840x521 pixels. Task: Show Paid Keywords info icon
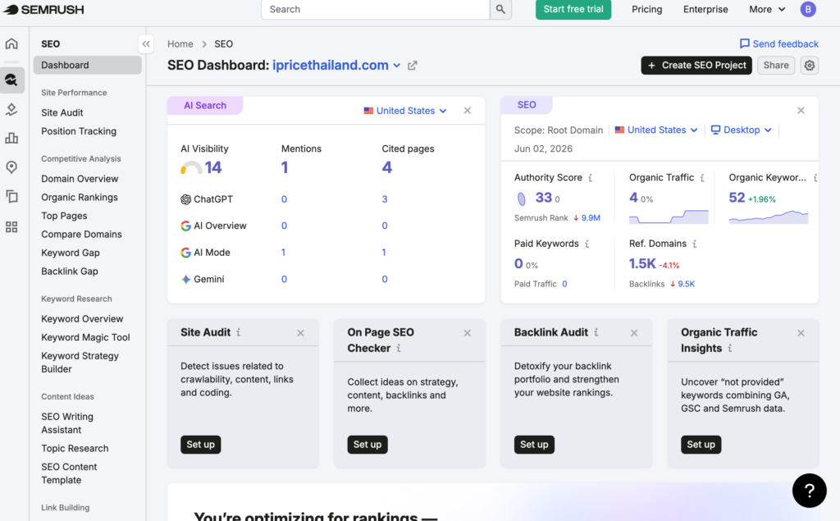pyautogui.click(x=587, y=244)
